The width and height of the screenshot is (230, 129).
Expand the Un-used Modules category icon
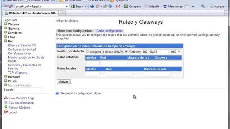click(x=5, y=85)
